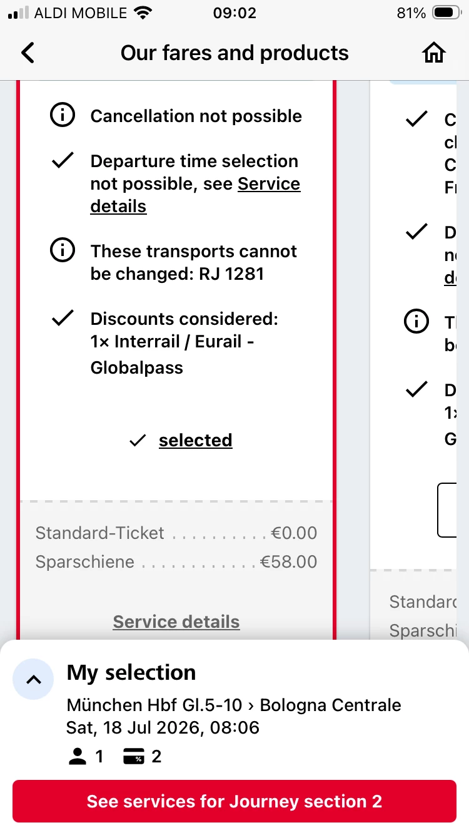Tap the Sparschiene €58.00 price row
Viewport: 469px width, 835px height.
[x=176, y=561]
